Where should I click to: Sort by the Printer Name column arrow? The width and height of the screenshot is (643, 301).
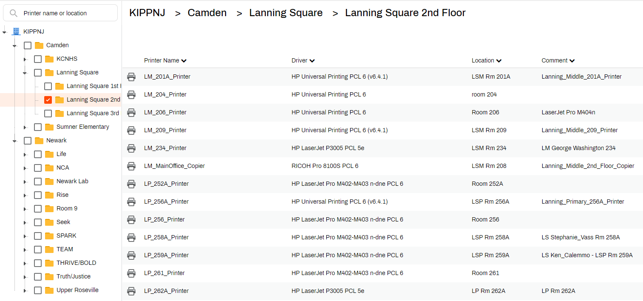pos(184,61)
